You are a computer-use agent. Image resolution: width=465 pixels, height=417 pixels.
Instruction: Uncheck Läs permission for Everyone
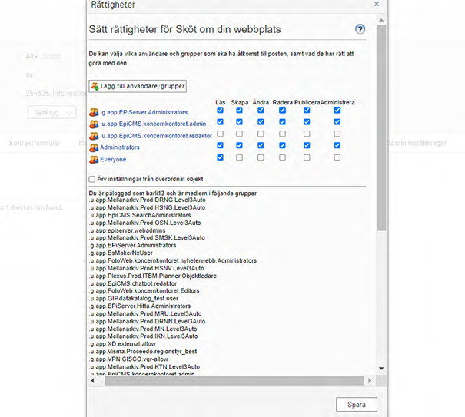pyautogui.click(x=220, y=157)
